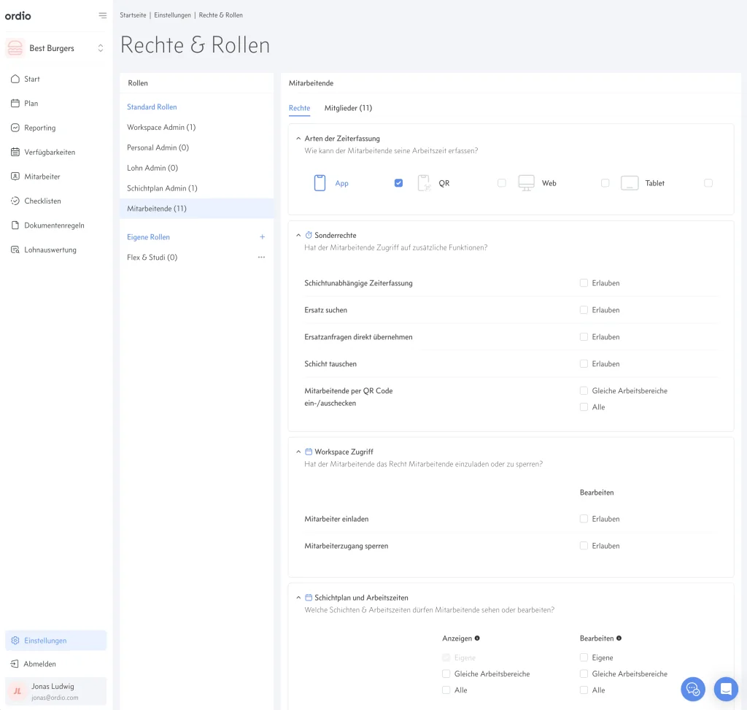The height and width of the screenshot is (710, 747).
Task: Collapse the Workspace Zugriff section
Action: click(x=298, y=452)
